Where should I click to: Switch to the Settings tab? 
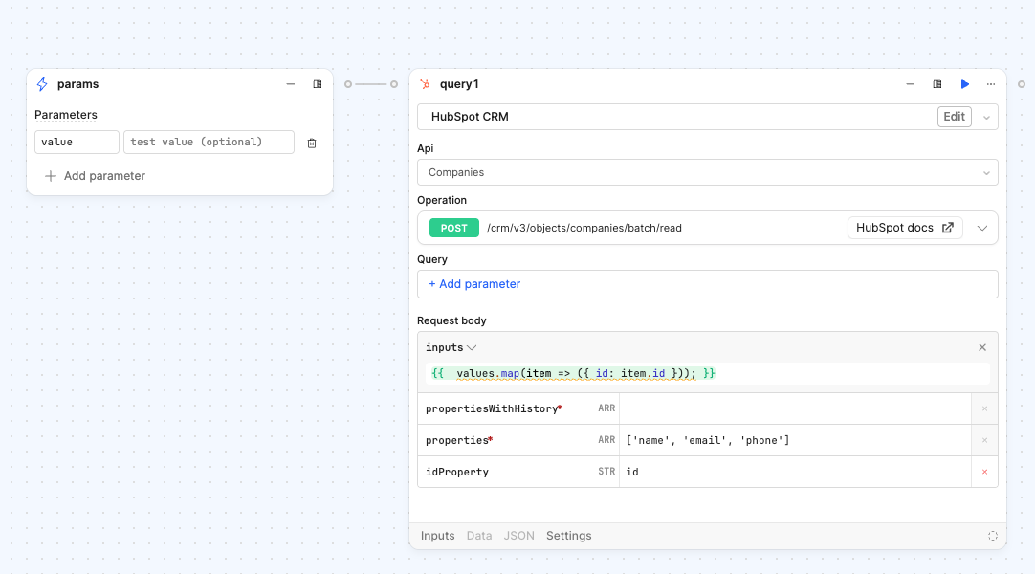point(568,536)
